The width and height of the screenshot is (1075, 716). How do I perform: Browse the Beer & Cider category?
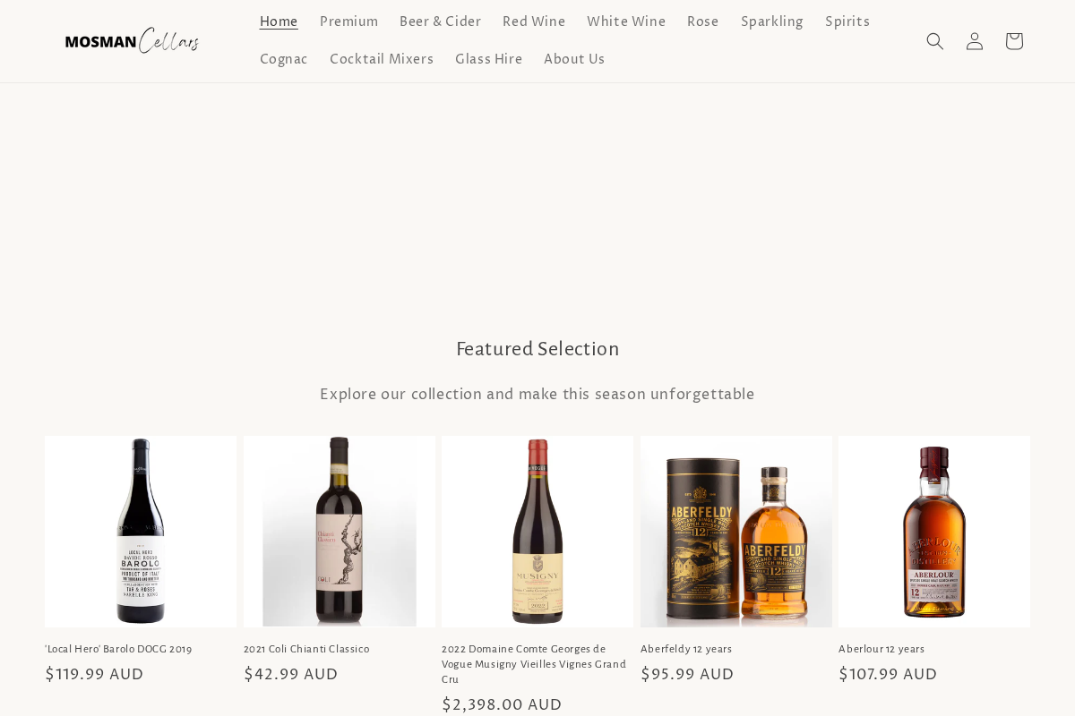click(440, 21)
